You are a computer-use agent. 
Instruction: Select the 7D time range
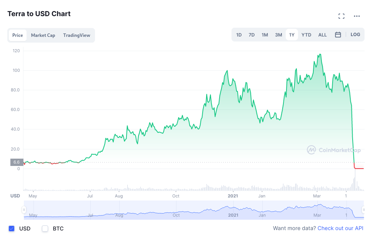tap(251, 35)
